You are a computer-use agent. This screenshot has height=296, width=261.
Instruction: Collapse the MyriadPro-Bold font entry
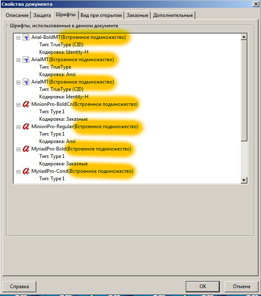(x=18, y=149)
